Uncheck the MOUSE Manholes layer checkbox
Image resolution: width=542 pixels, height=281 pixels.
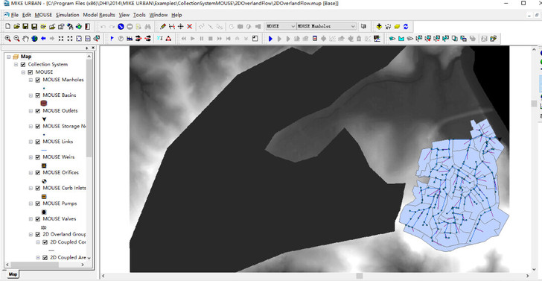[38, 80]
